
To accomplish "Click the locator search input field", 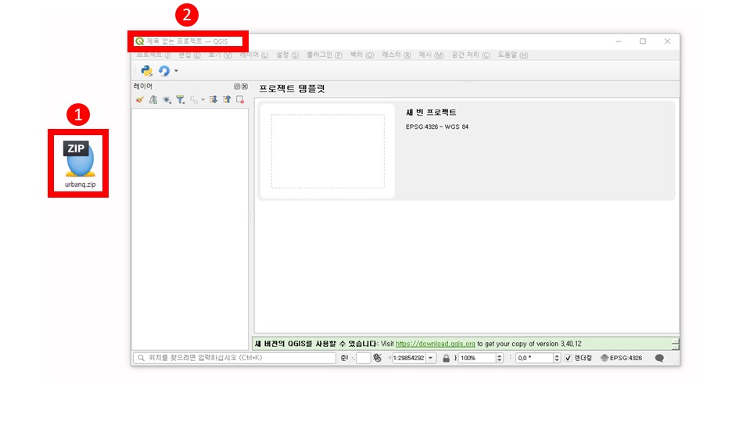I will (x=235, y=358).
